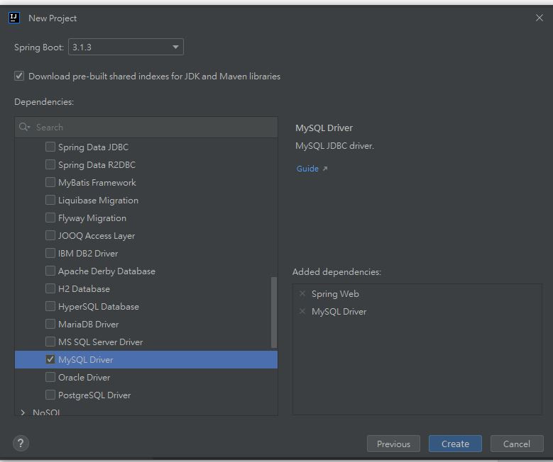553x462 pixels.
Task: Uncheck the MySQL Driver checkbox
Action: tap(50, 359)
